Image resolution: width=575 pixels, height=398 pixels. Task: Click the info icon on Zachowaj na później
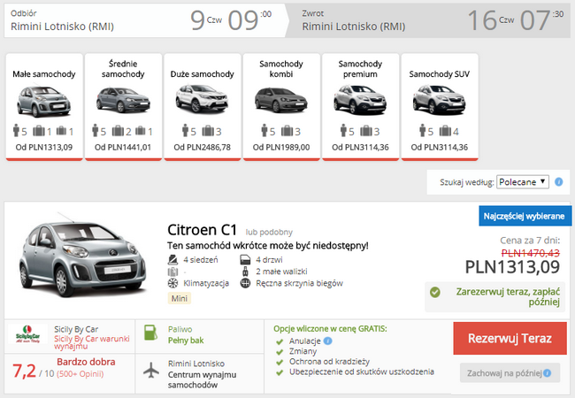click(x=547, y=373)
